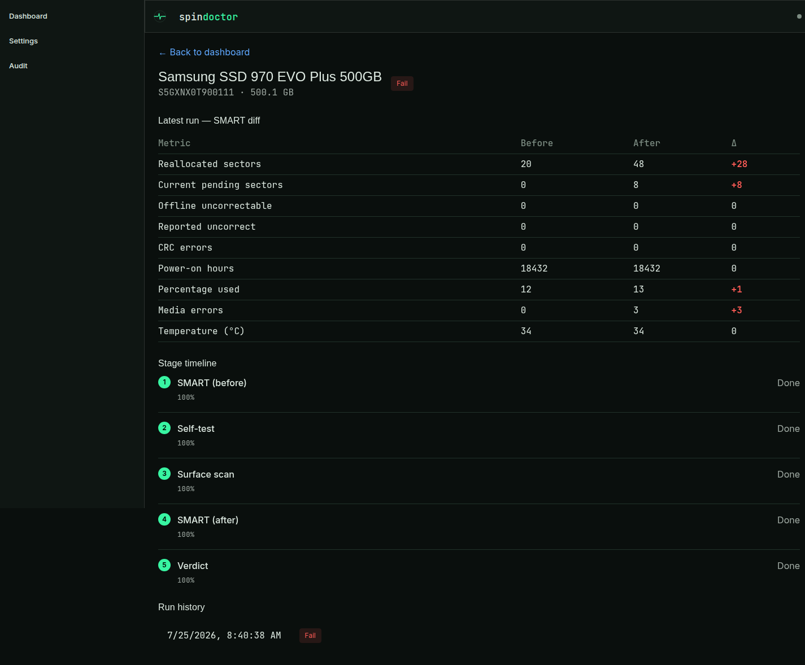
Task: Click the 100% progress under Surface scan
Action: [186, 489]
